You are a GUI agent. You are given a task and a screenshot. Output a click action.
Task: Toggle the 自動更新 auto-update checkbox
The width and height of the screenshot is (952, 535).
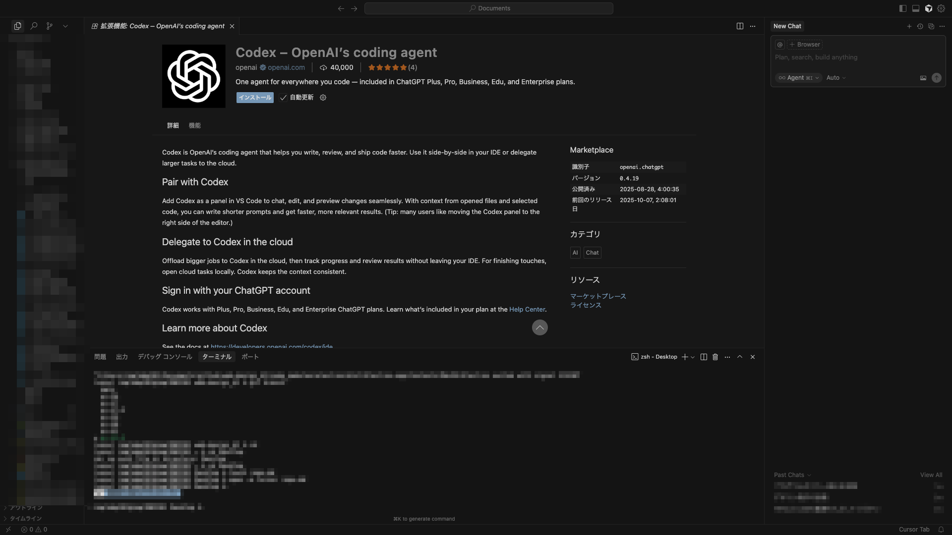pyautogui.click(x=283, y=98)
